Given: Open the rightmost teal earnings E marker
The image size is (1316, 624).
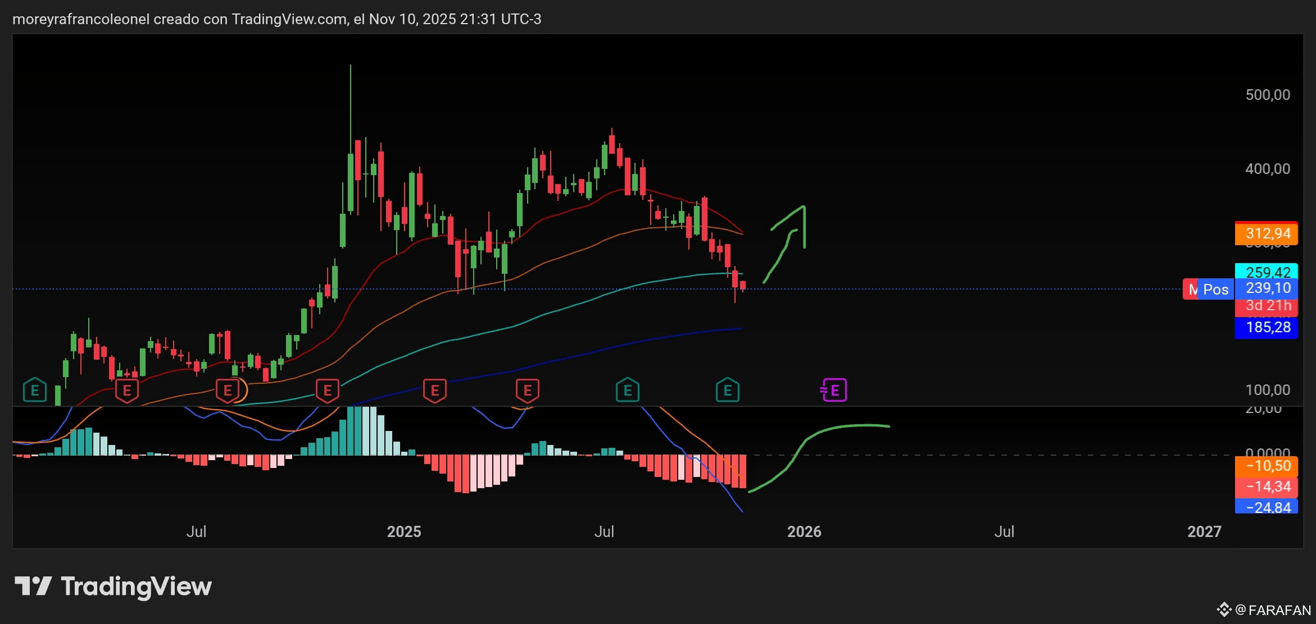Looking at the screenshot, I should [x=728, y=390].
